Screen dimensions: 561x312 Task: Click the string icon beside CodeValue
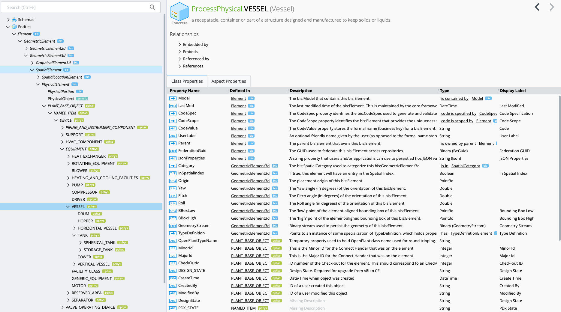pos(173,128)
